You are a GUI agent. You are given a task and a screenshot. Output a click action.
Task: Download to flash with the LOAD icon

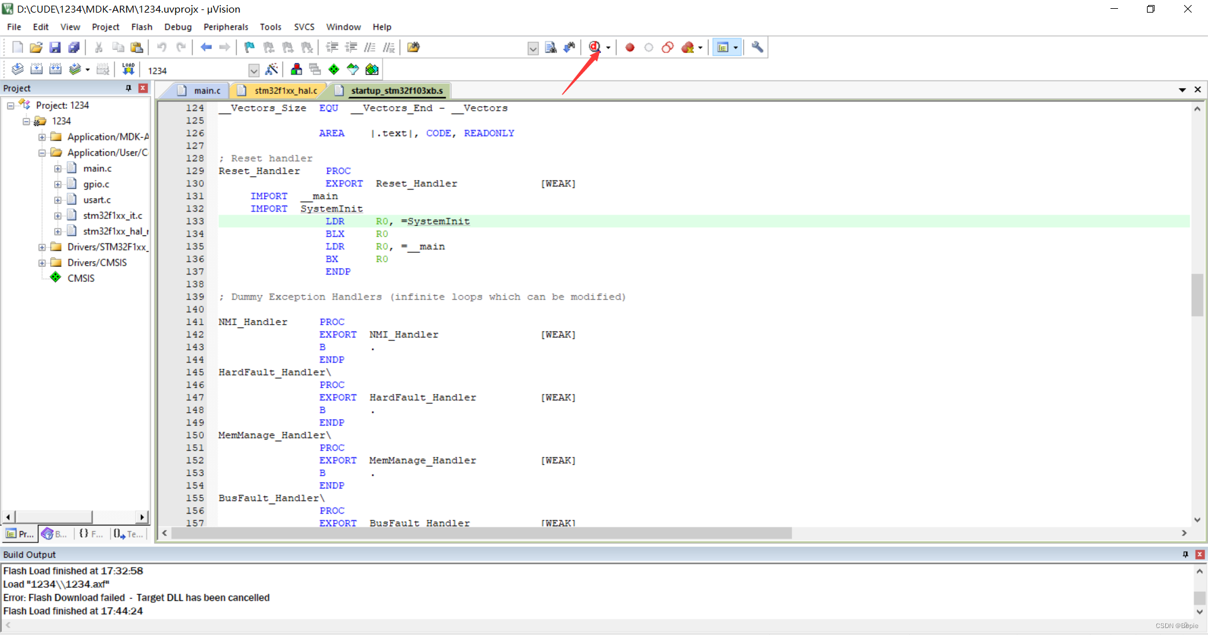[128, 69]
